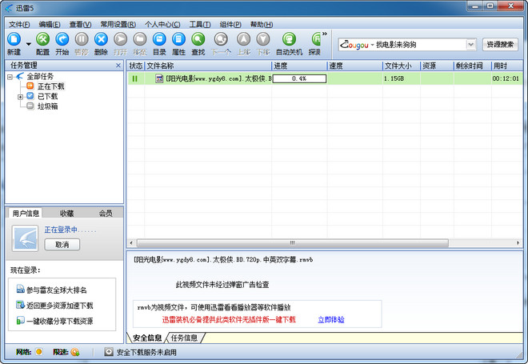528x364 pixels.
Task: Collapse the 全部任务 tree node
Action: click(x=10, y=77)
